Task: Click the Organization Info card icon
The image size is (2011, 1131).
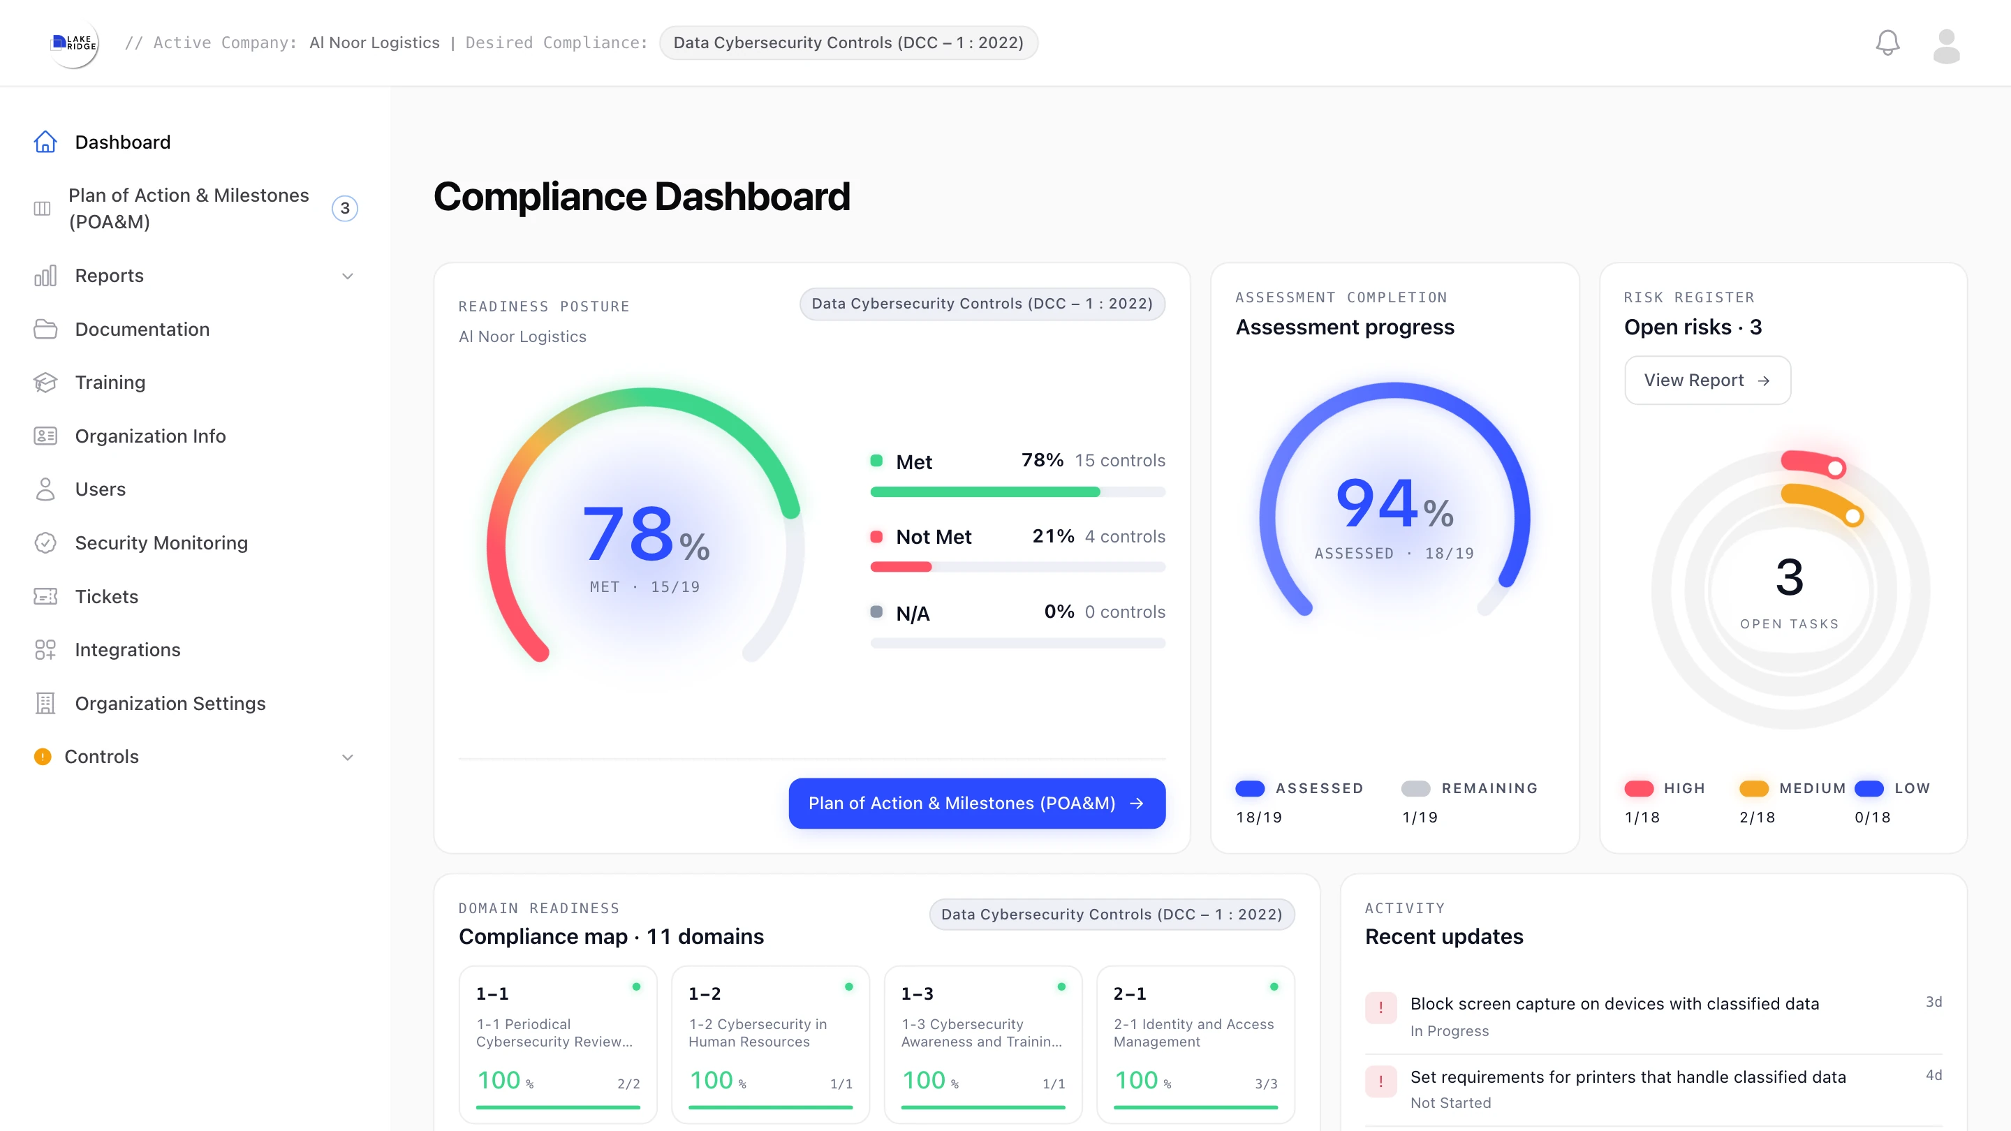Action: [x=45, y=436]
